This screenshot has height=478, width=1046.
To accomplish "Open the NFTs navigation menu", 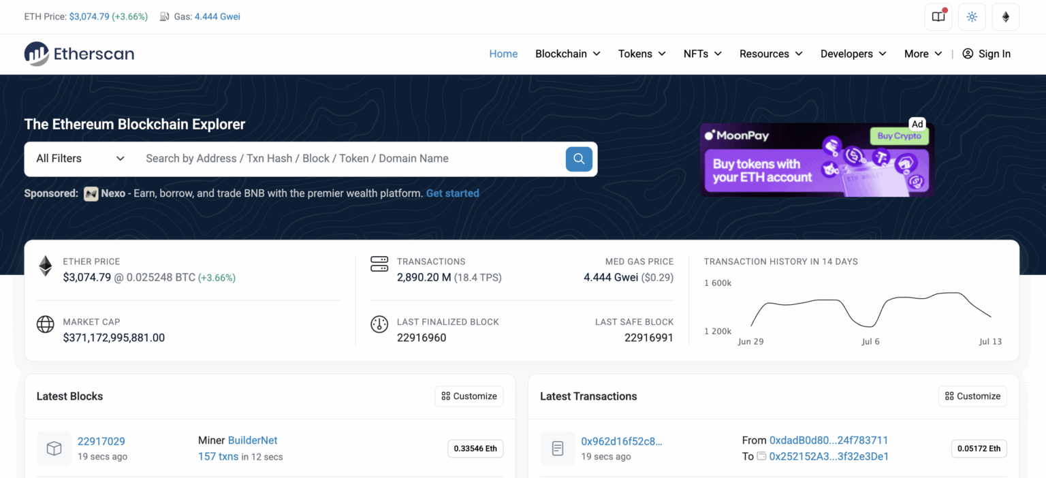I will click(702, 54).
